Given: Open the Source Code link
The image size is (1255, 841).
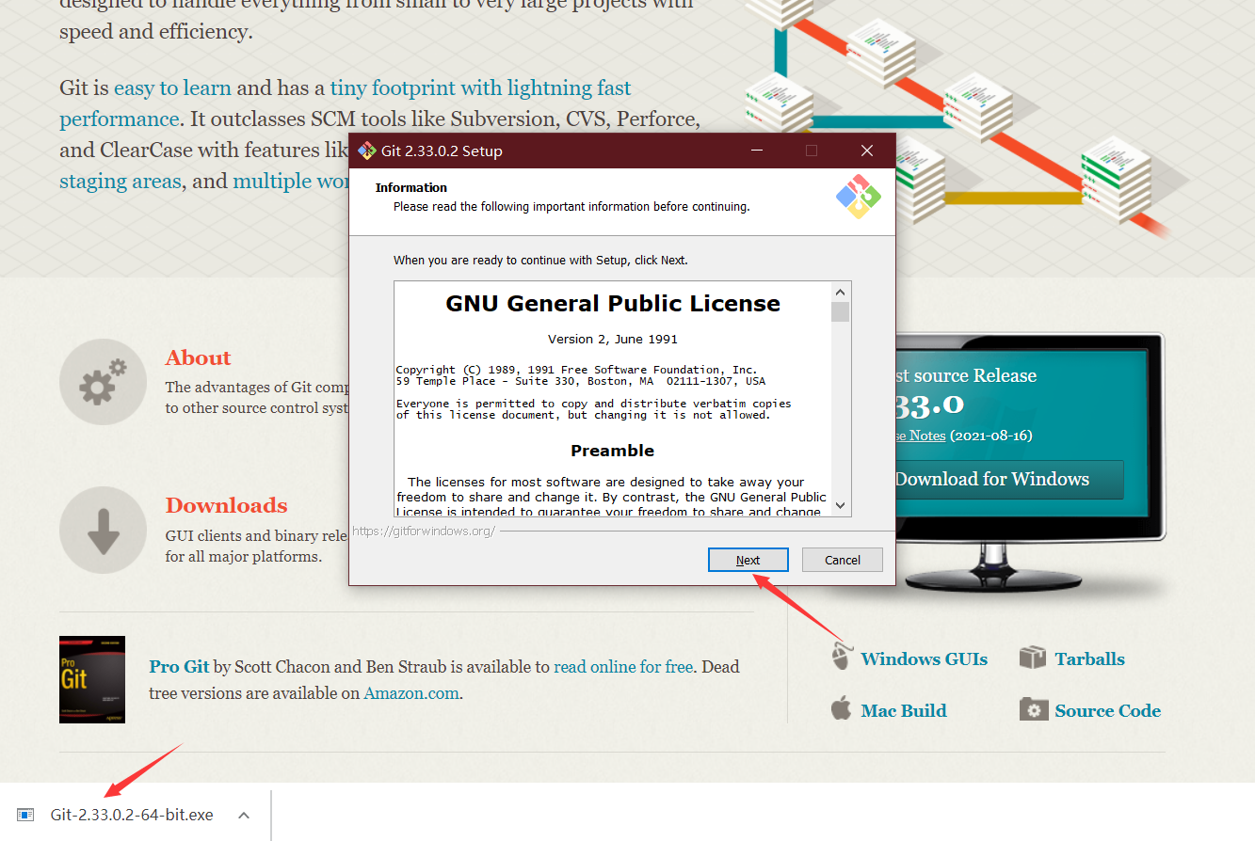Looking at the screenshot, I should pyautogui.click(x=1107, y=710).
